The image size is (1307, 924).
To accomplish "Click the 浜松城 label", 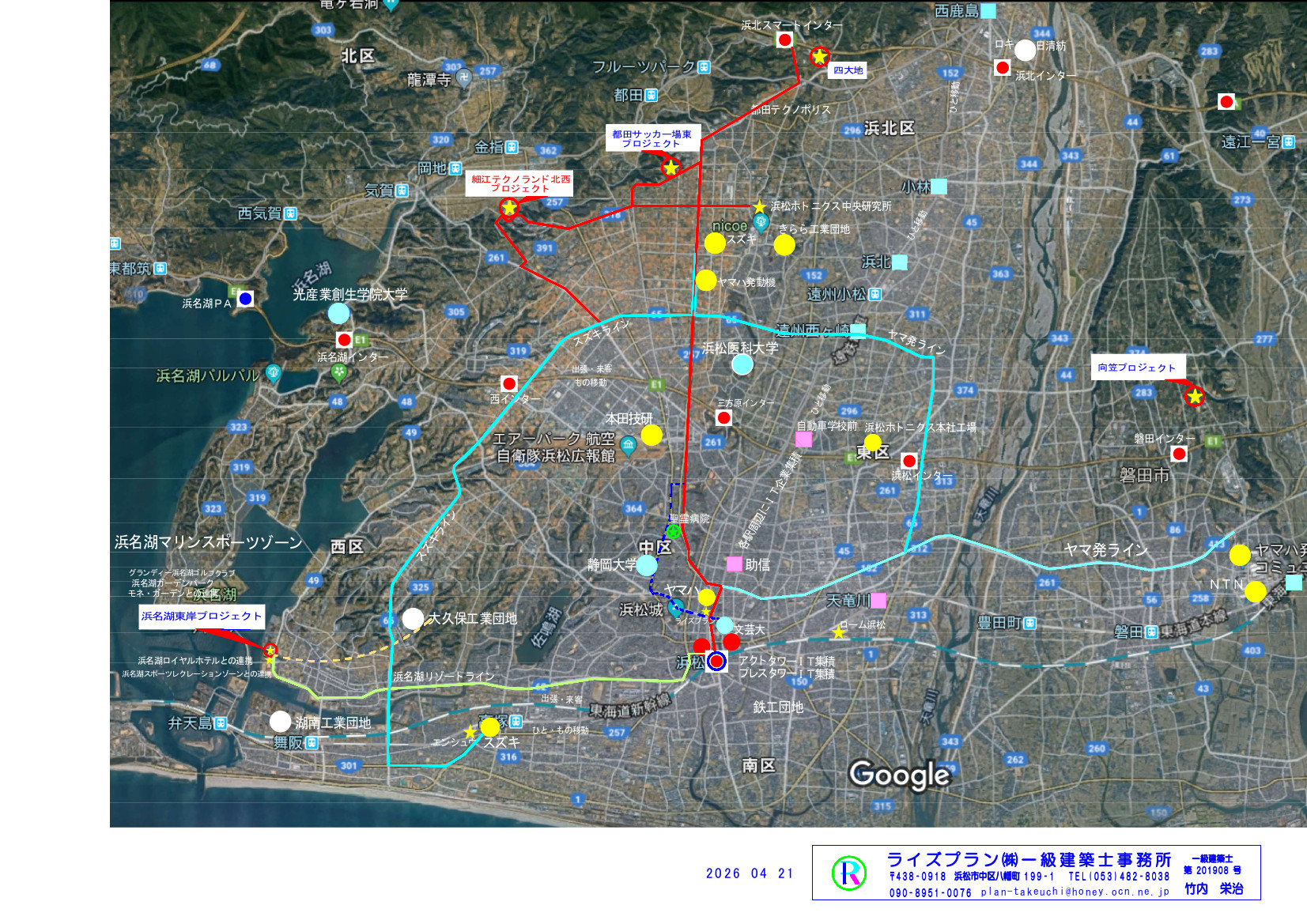I will (641, 610).
